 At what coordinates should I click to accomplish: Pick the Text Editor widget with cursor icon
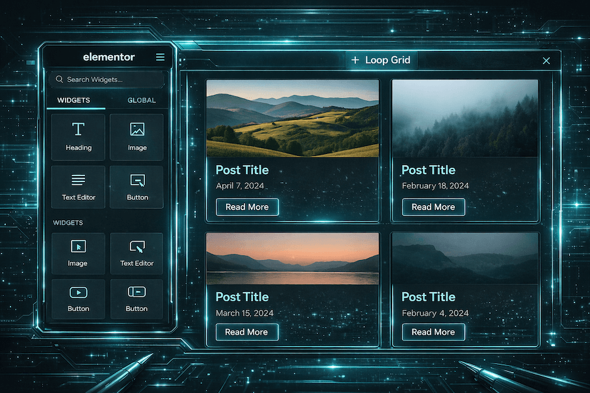tap(137, 253)
